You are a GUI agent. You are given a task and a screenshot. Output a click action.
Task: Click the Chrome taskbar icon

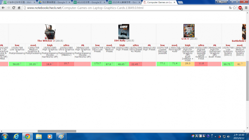[27, 137]
